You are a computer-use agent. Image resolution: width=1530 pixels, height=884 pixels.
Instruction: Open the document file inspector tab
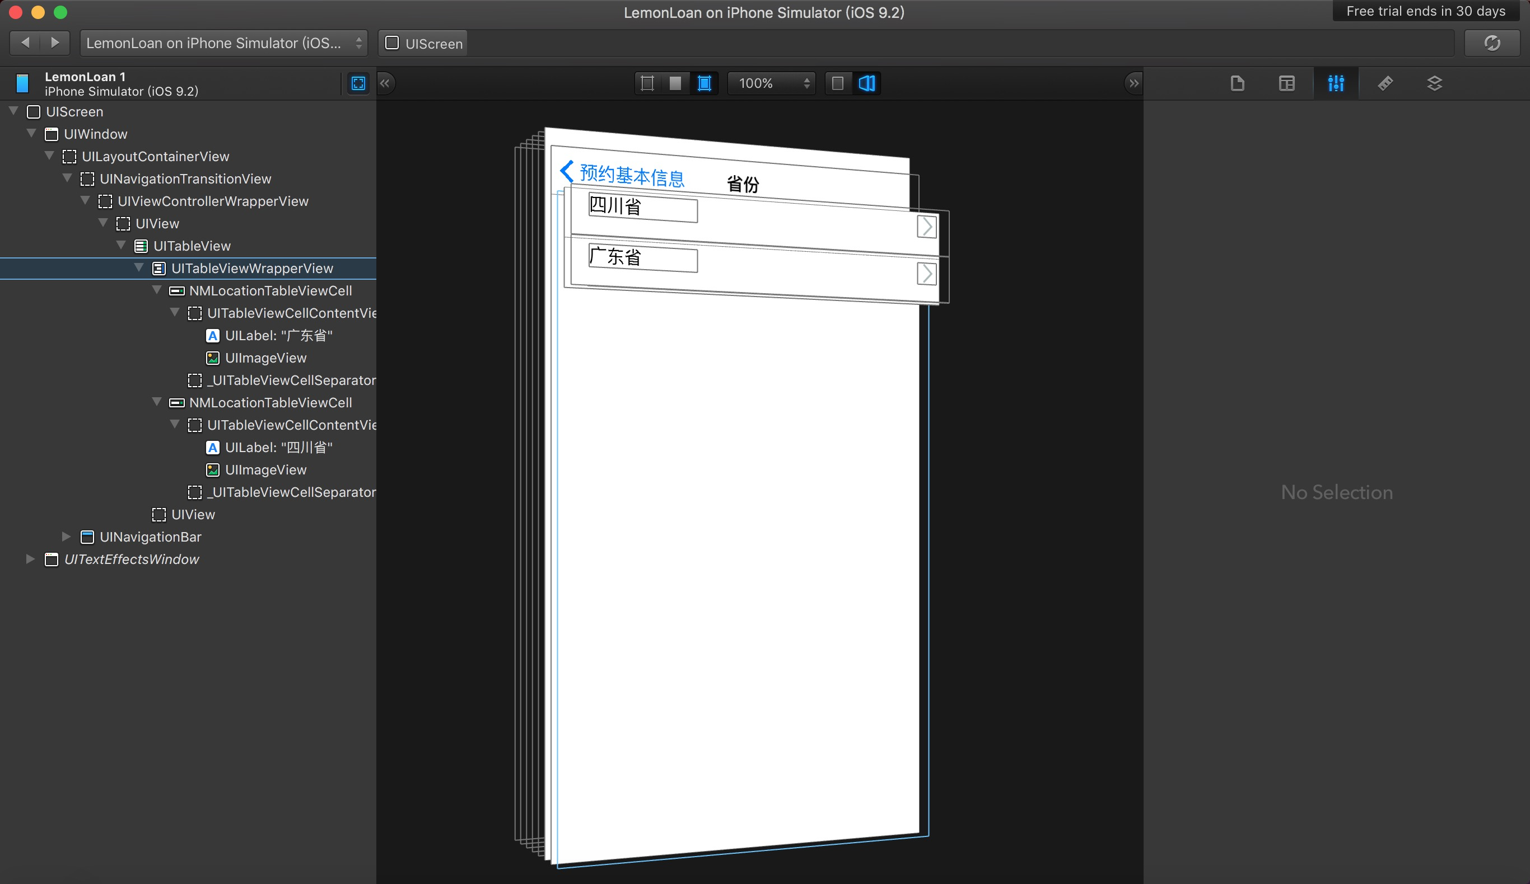1237,83
